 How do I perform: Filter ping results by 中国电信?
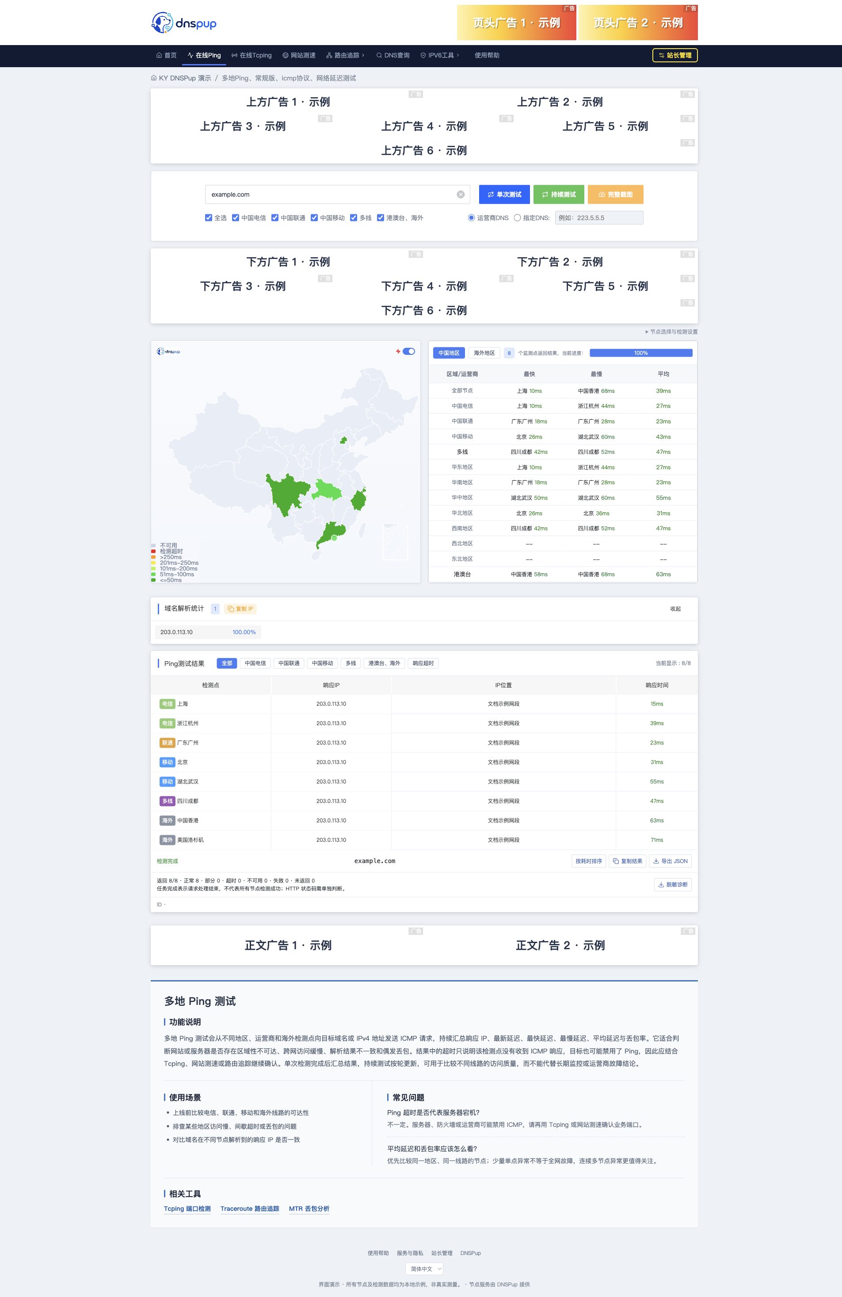click(255, 663)
